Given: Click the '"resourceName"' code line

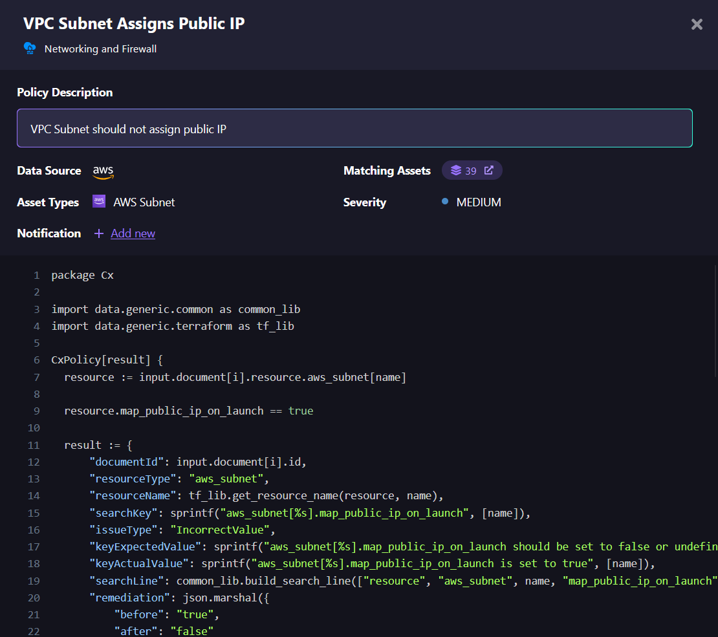Looking at the screenshot, I should click(x=267, y=496).
